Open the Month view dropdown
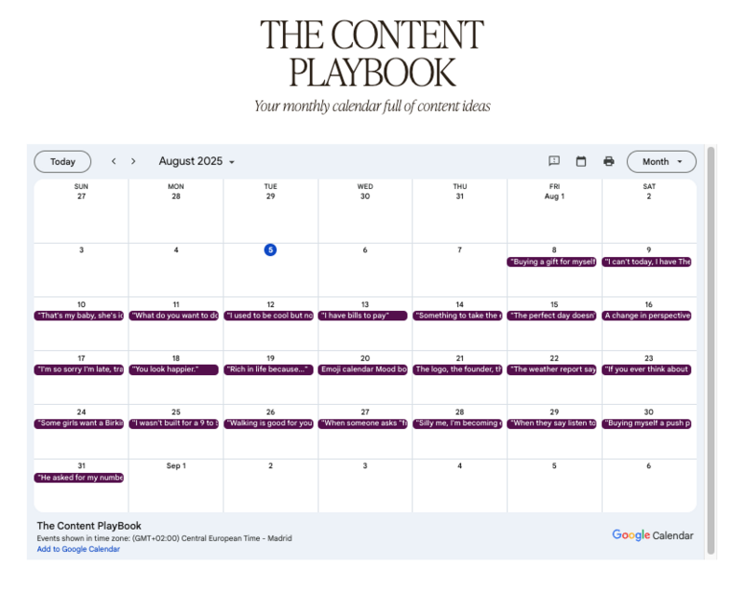Image resolution: width=745 pixels, height=592 pixels. click(x=661, y=162)
